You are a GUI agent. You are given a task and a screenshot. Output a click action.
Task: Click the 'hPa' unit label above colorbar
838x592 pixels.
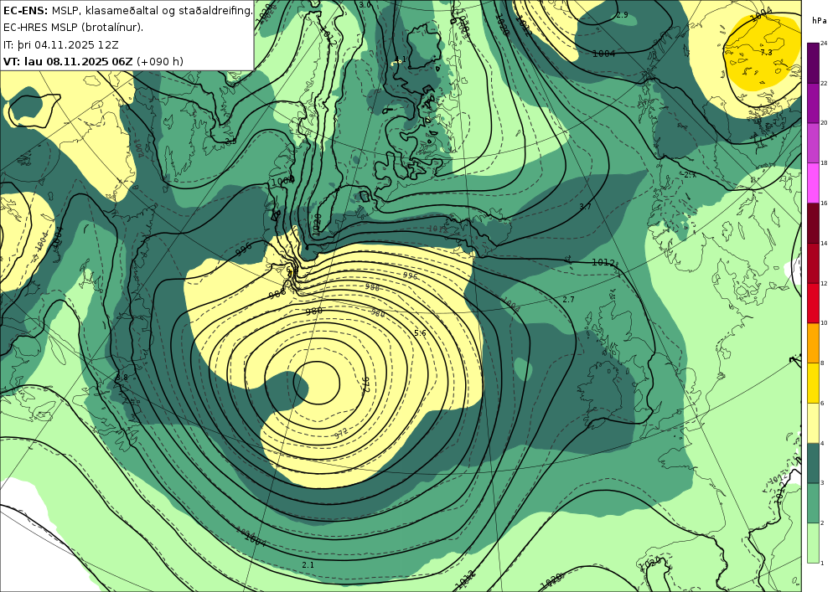(819, 20)
